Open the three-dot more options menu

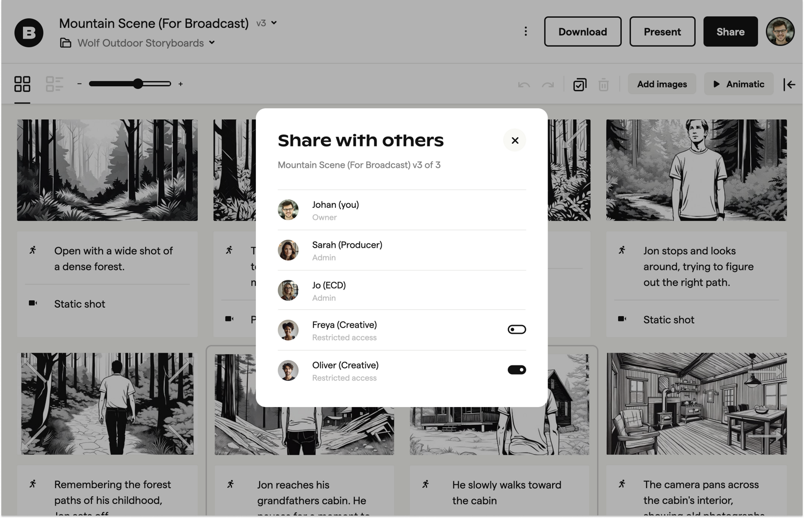pos(526,31)
